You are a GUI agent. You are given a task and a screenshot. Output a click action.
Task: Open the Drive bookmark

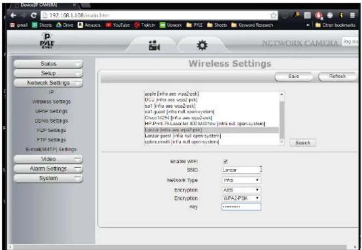pyautogui.click(x=65, y=25)
